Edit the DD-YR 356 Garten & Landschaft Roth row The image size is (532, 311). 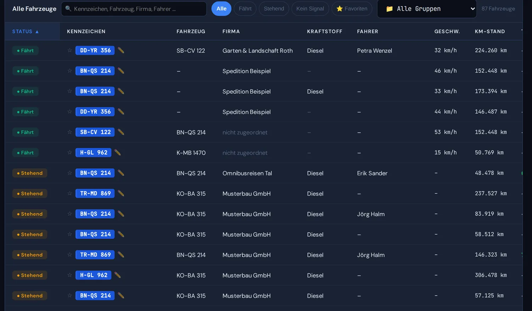coord(121,50)
